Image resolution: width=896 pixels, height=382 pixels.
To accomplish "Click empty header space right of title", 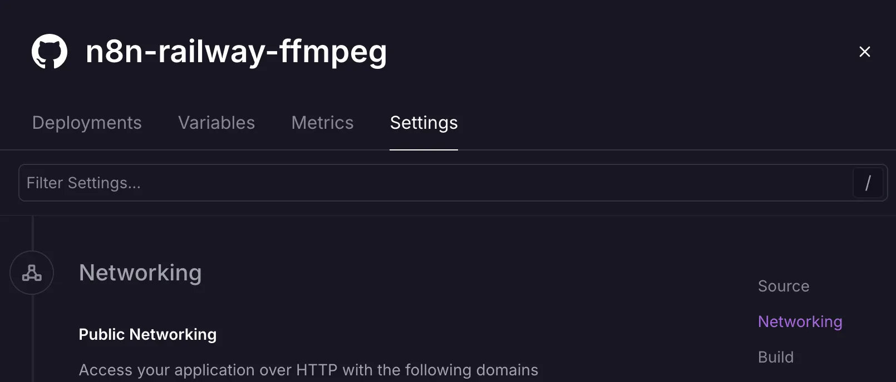I will point(612,52).
